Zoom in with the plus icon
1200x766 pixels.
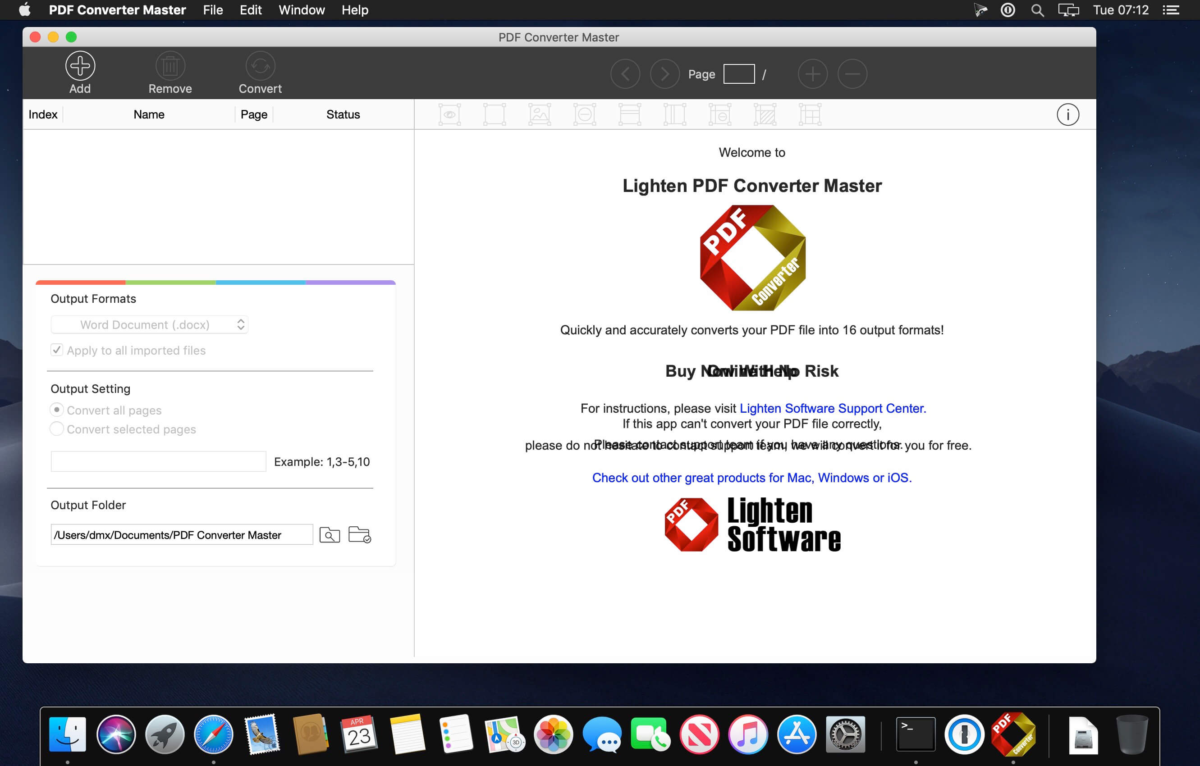[812, 74]
